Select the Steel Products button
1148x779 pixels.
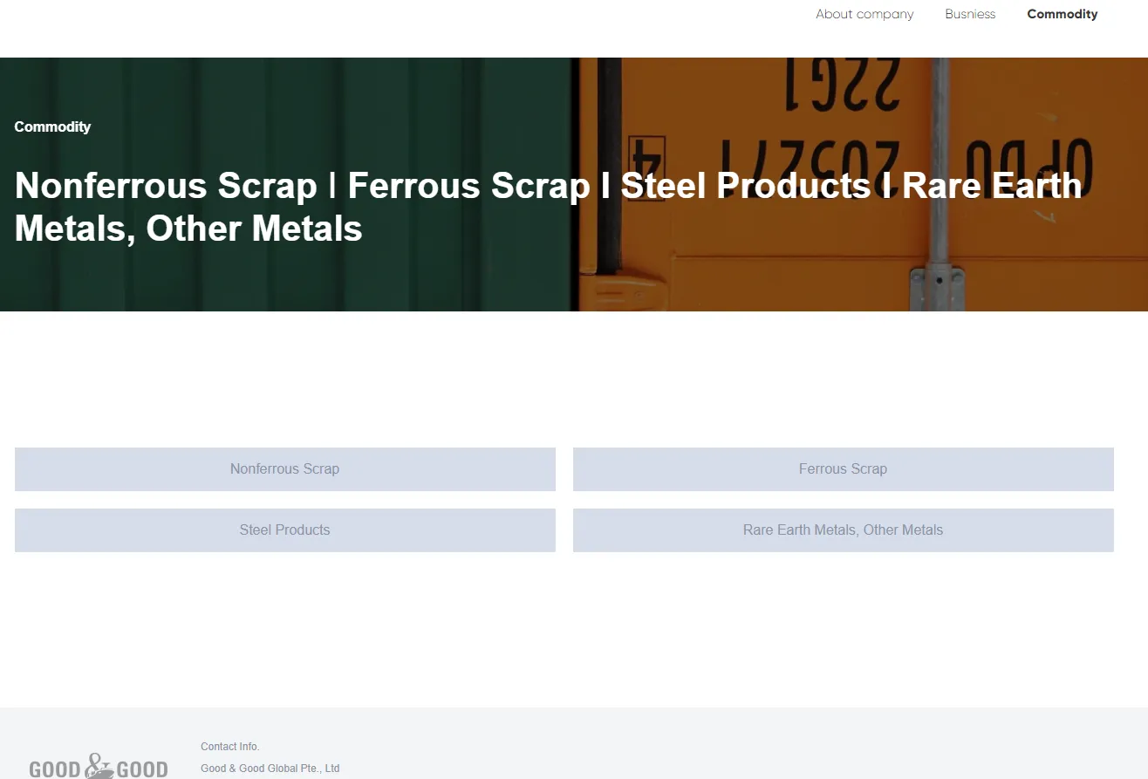[x=285, y=530]
